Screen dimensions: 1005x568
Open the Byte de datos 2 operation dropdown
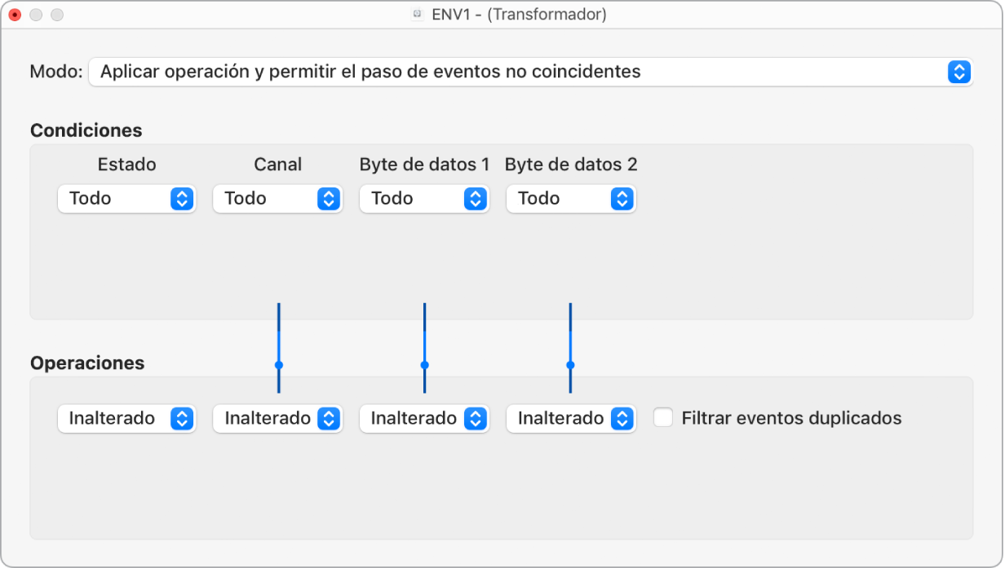(x=570, y=419)
